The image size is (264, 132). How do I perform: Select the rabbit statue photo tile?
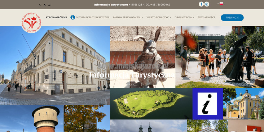[142, 57]
